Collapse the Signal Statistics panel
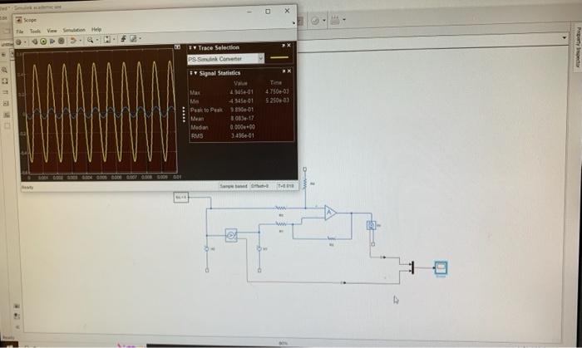The height and width of the screenshot is (348, 582). tap(194, 73)
